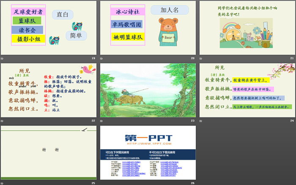
Task: Click the animation star icon under slide 20
Action: coord(102,58)
